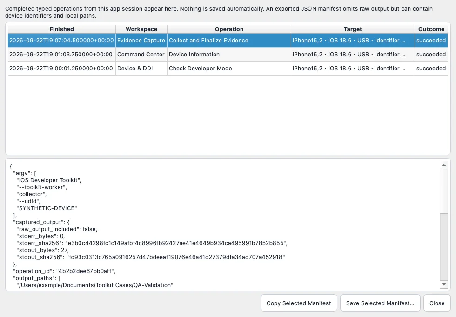Click the "collector" argv line
456x317 pixels.
[32, 194]
